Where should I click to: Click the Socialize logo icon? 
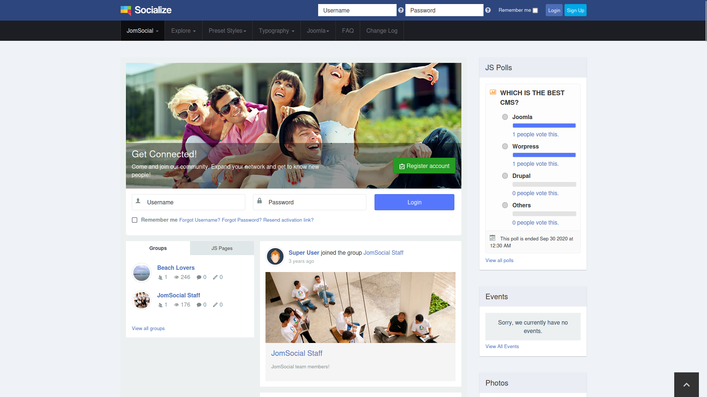[126, 10]
